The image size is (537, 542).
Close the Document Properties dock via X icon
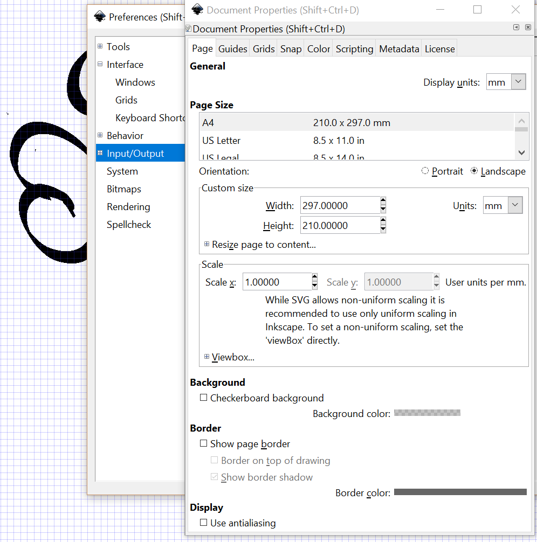[x=528, y=27]
